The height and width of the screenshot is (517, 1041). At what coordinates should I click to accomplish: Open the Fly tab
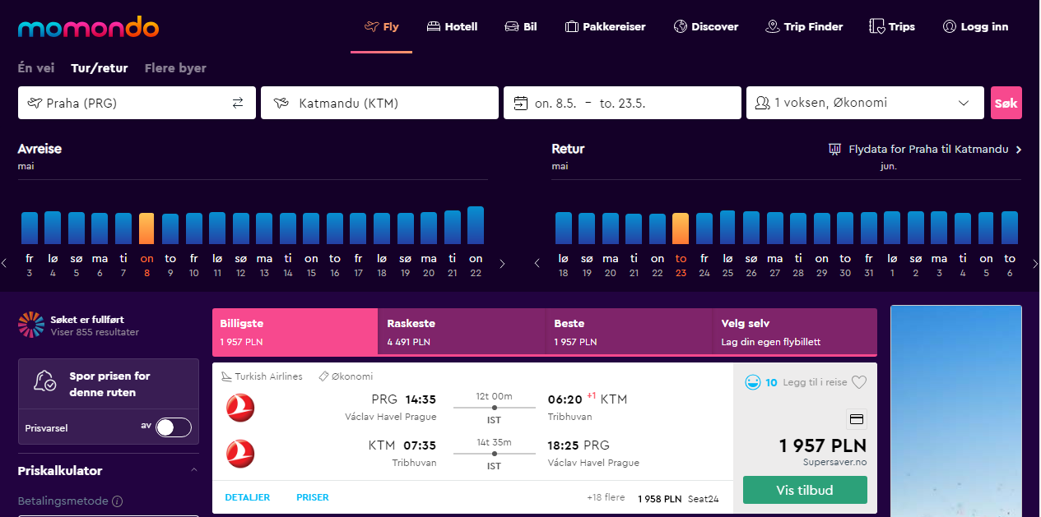381,26
